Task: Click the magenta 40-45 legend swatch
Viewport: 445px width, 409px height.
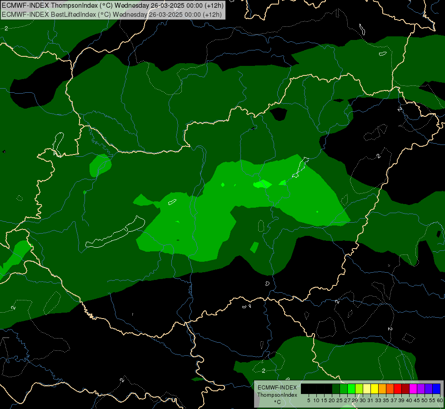Action: (x=413, y=389)
